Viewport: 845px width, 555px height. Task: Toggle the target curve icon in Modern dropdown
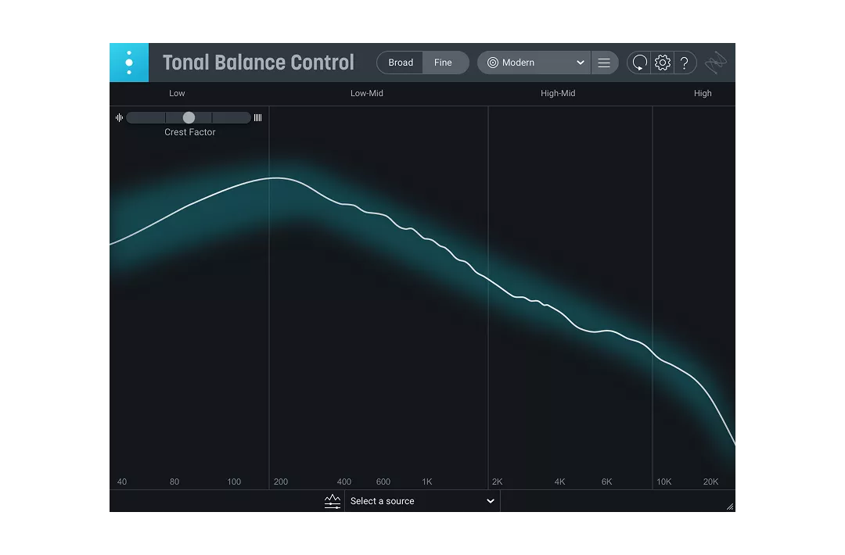coord(493,63)
